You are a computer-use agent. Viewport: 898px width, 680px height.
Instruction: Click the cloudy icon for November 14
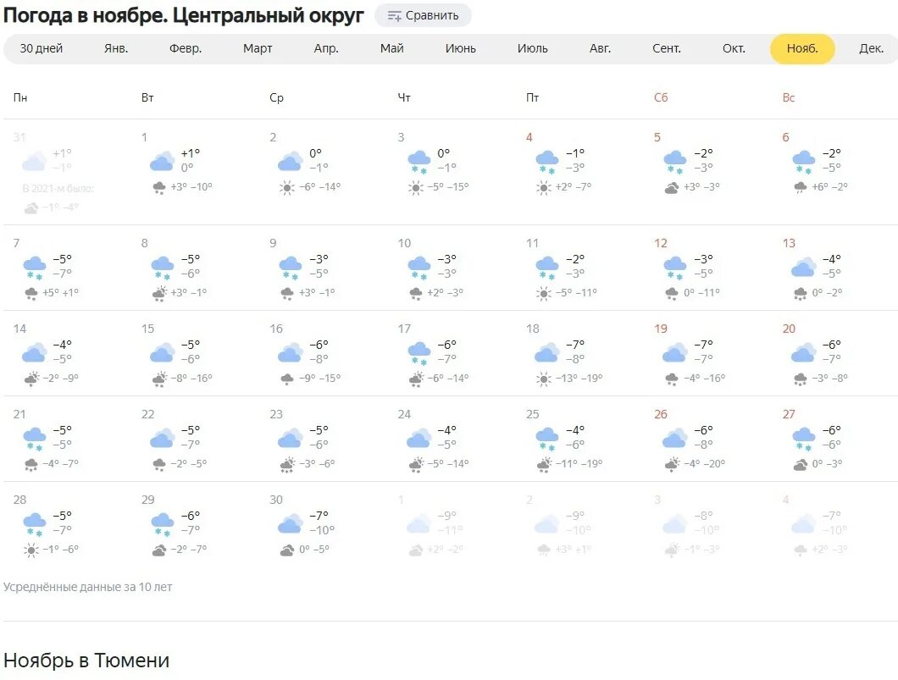click(x=35, y=352)
